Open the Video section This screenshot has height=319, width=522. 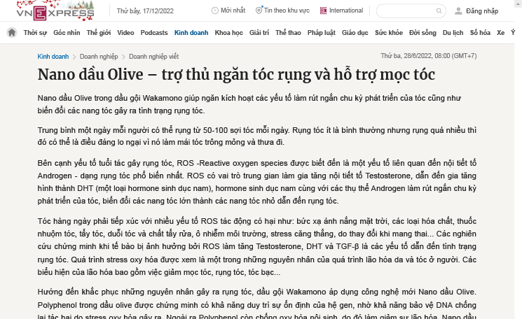click(x=125, y=33)
